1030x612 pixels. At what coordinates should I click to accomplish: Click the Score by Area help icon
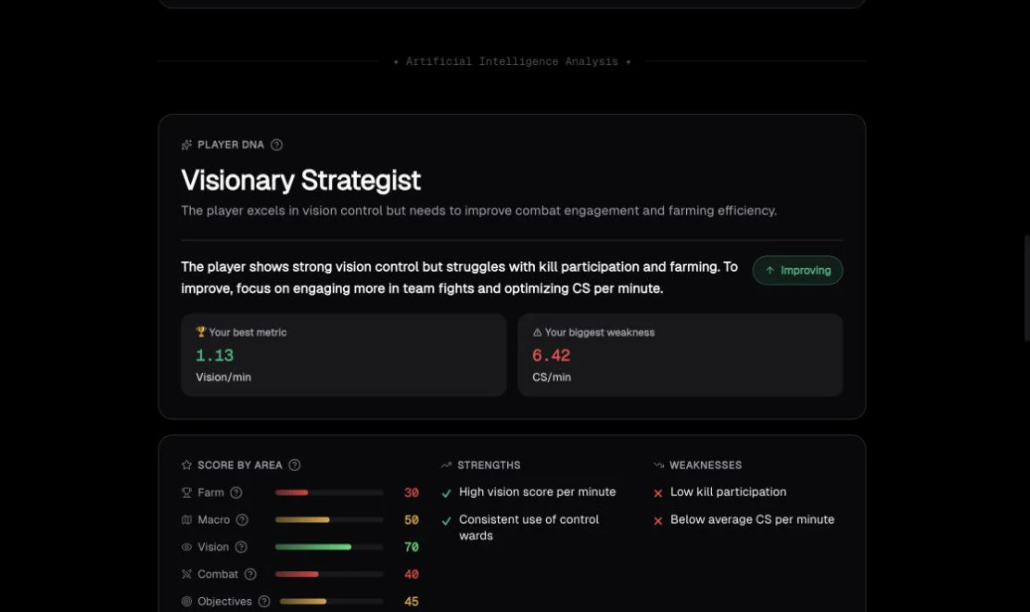coord(294,465)
